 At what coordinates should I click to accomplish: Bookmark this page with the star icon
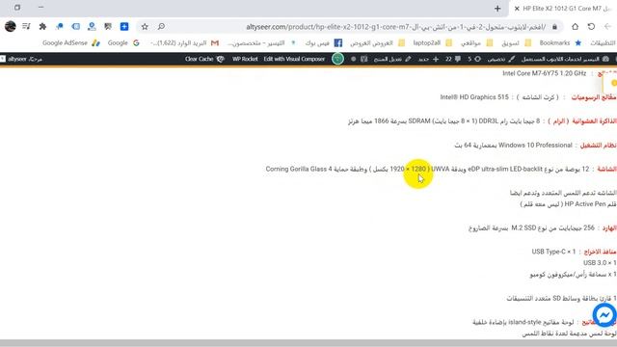click(145, 26)
